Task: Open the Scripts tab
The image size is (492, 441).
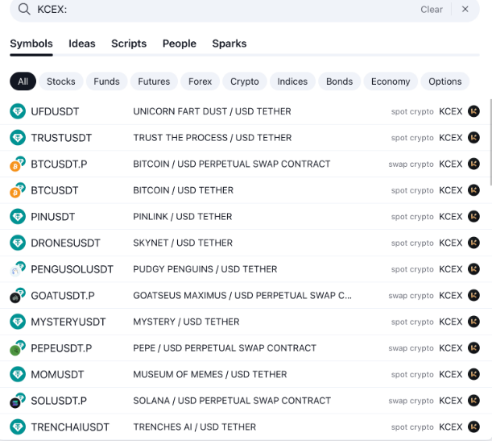Action: coord(129,44)
